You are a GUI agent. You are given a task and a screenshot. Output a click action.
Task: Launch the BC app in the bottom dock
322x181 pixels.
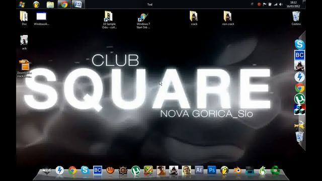98,170
